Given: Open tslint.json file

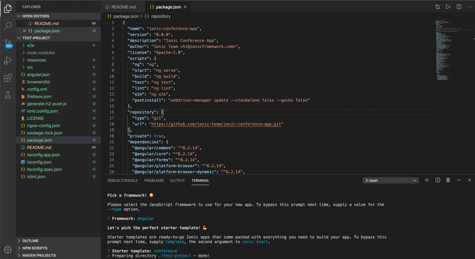Looking at the screenshot, I should tap(58, 177).
